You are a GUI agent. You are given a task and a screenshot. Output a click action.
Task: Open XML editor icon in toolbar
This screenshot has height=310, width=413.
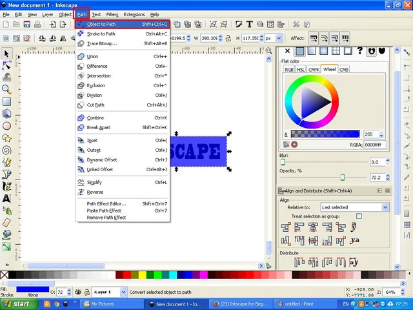tap(270, 25)
